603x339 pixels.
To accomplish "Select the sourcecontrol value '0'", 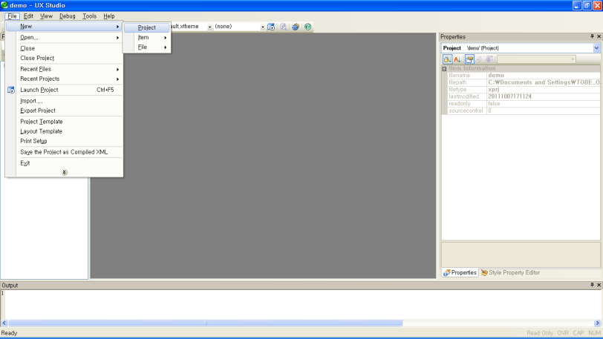I will (544, 111).
